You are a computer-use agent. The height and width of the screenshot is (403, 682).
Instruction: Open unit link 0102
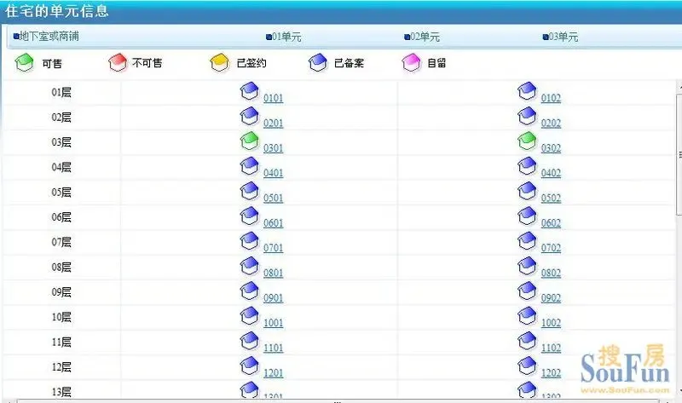pyautogui.click(x=551, y=98)
